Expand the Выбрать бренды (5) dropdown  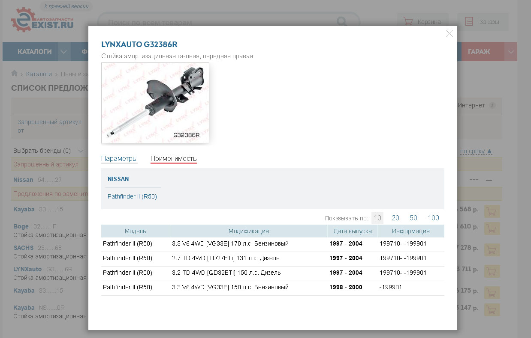coord(48,151)
